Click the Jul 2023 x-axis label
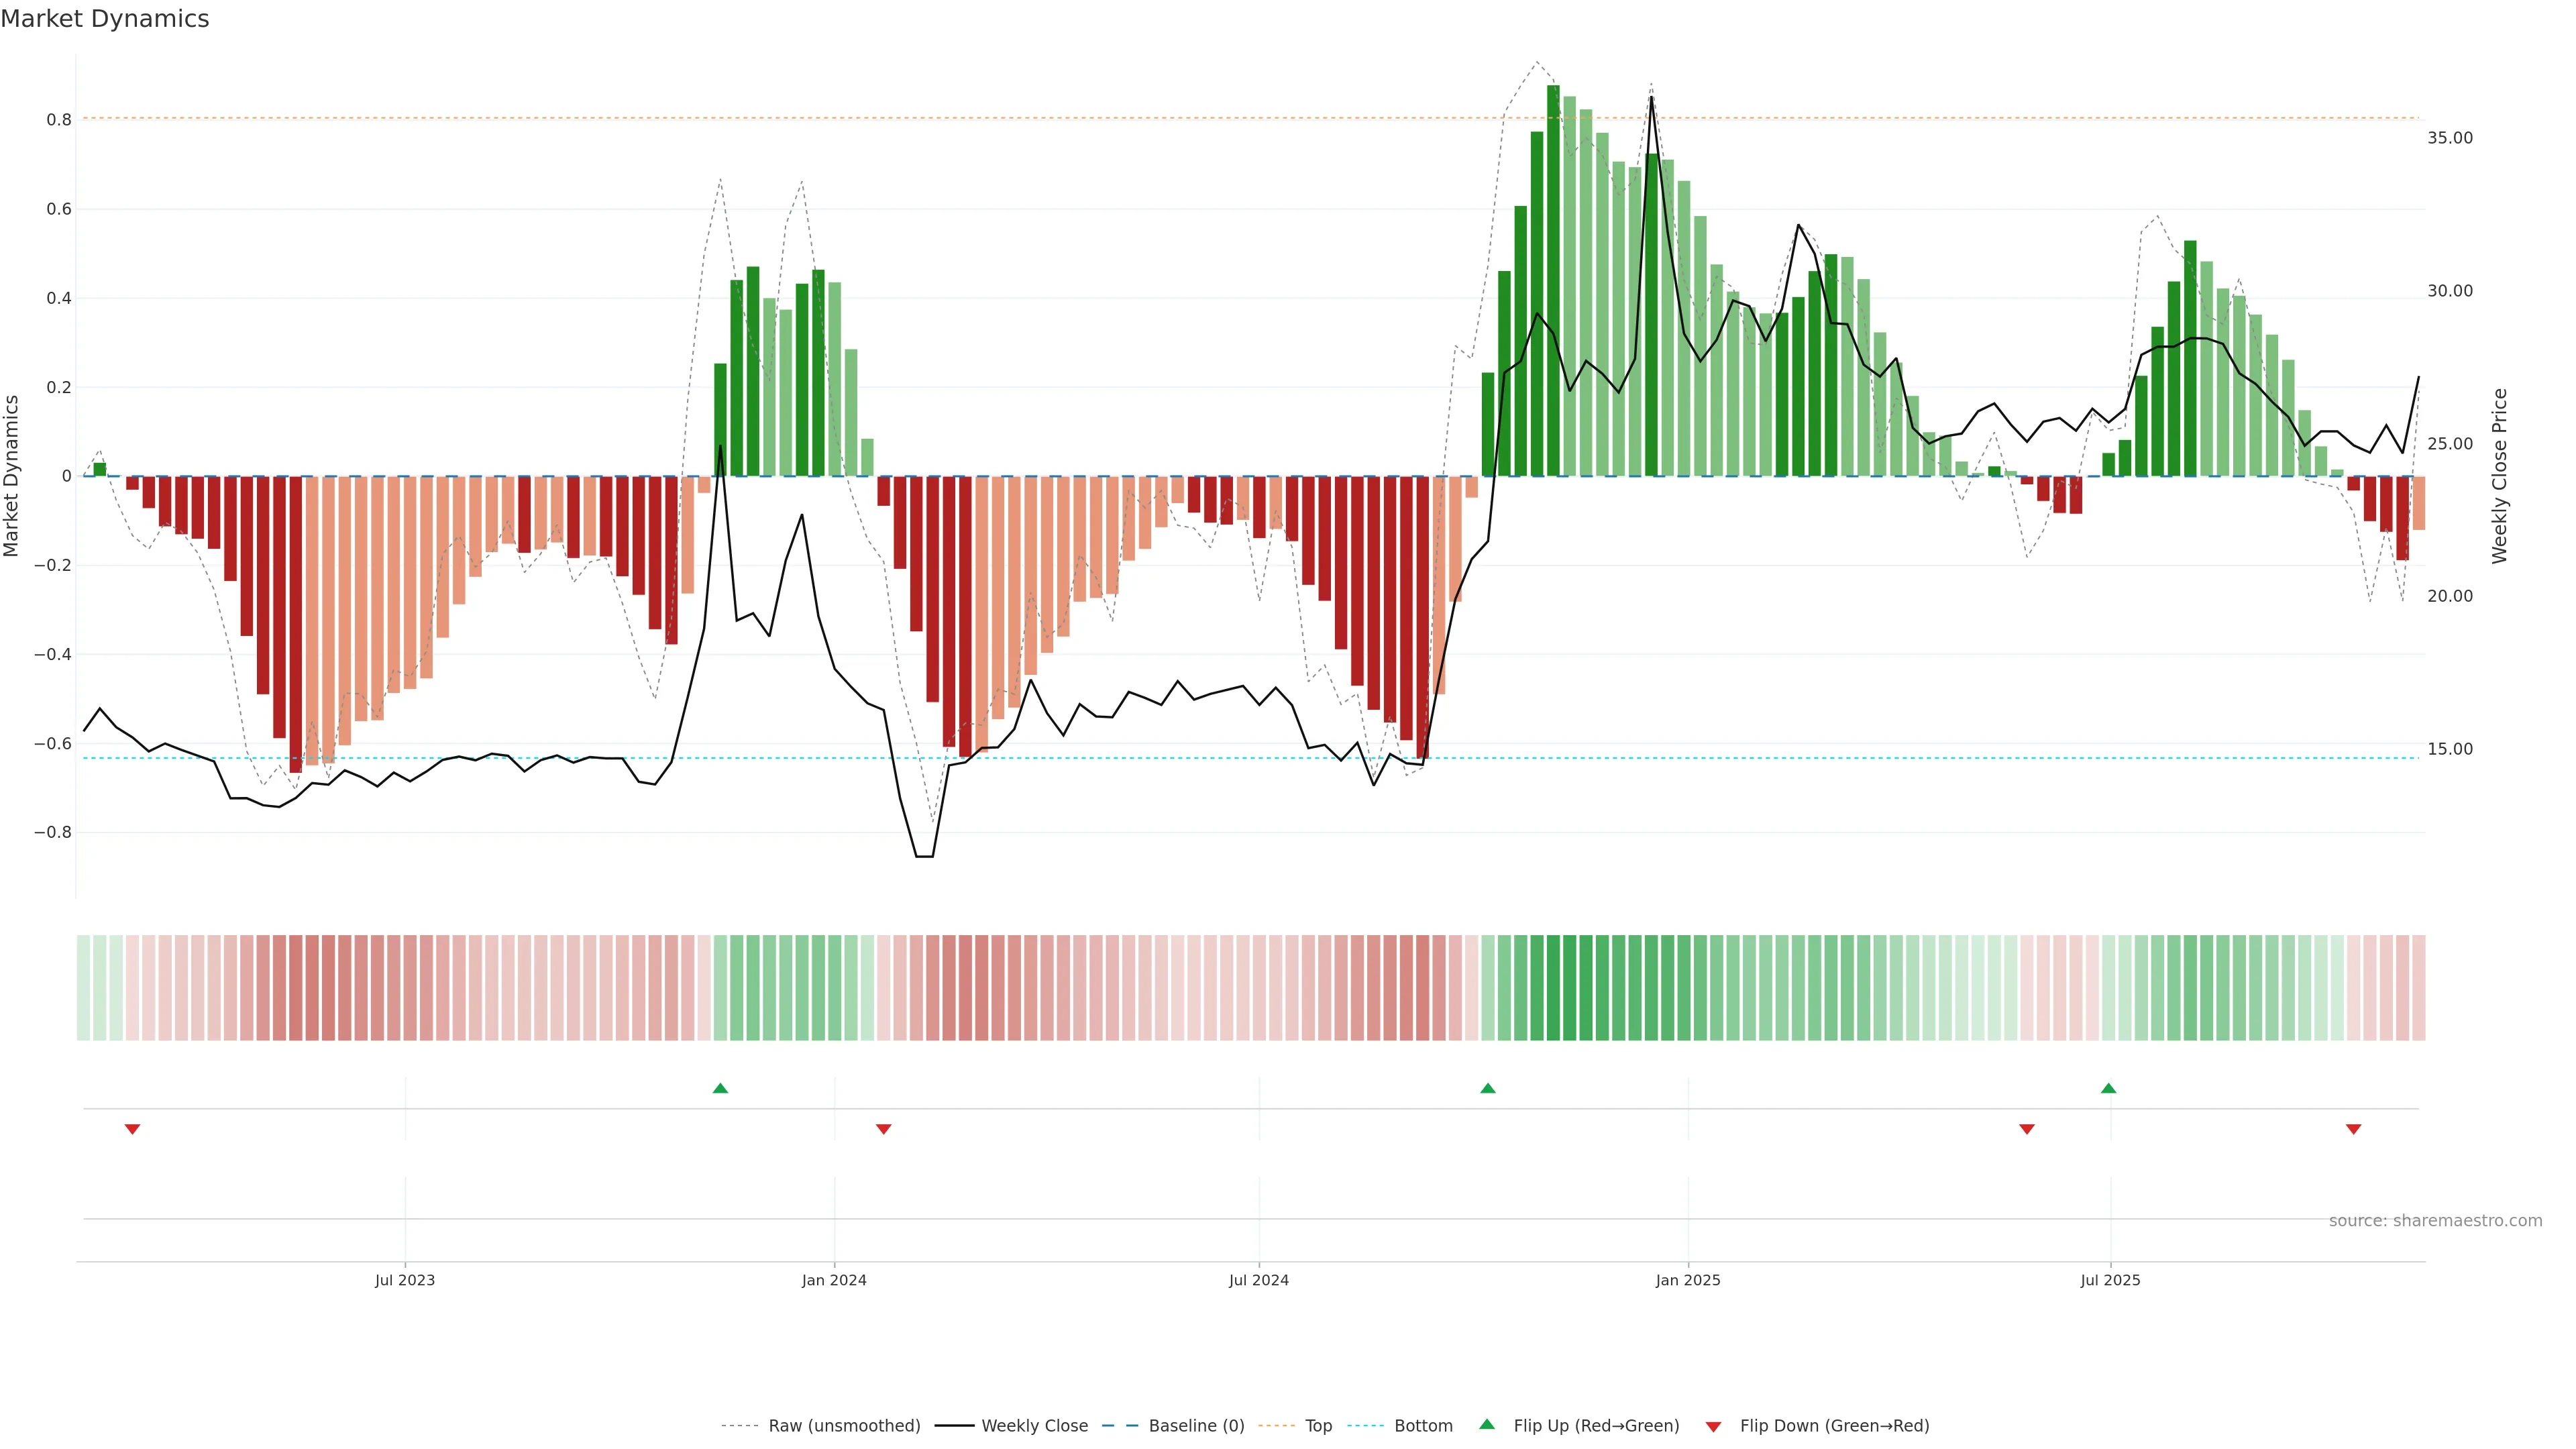The image size is (2576, 1449). coord(405,1280)
